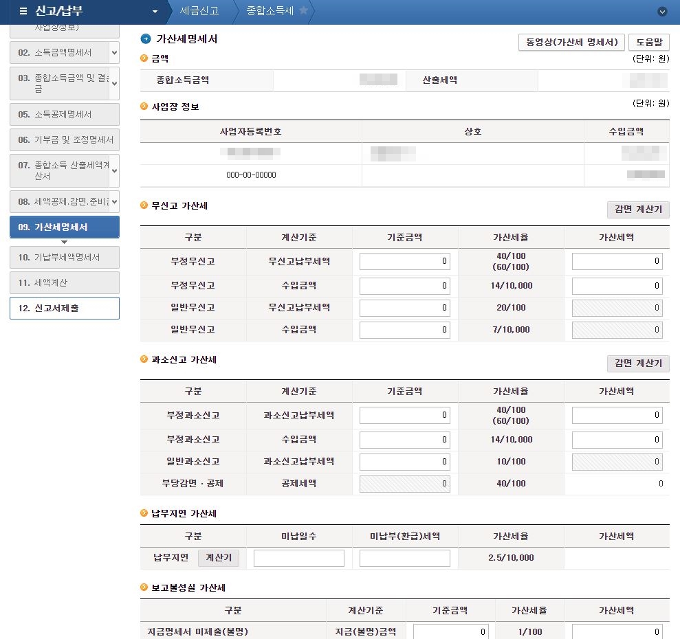Click the 납부지연 계산기 button
Screen dimensions: 680x639
click(x=219, y=558)
